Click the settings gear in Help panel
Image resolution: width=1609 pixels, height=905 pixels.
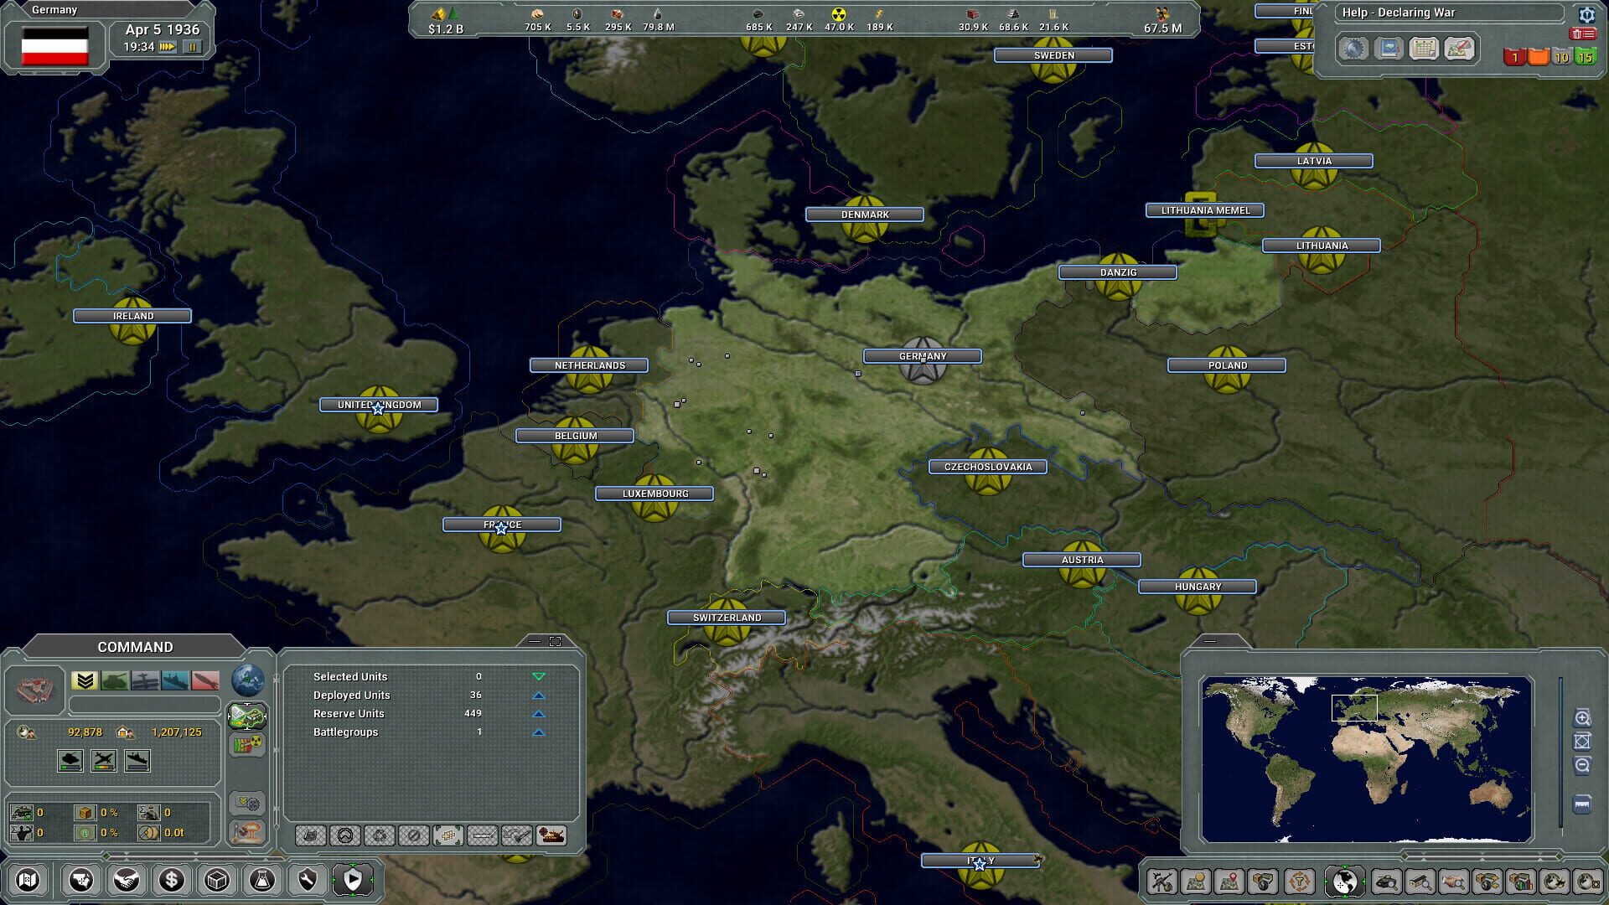pyautogui.click(x=1587, y=15)
